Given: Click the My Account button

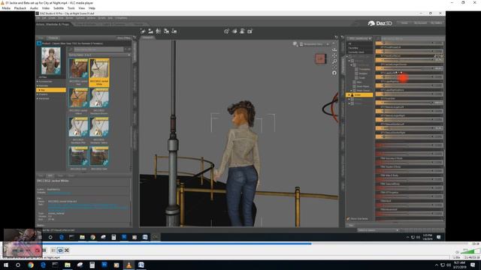Looking at the screenshot, I should tap(420, 23).
